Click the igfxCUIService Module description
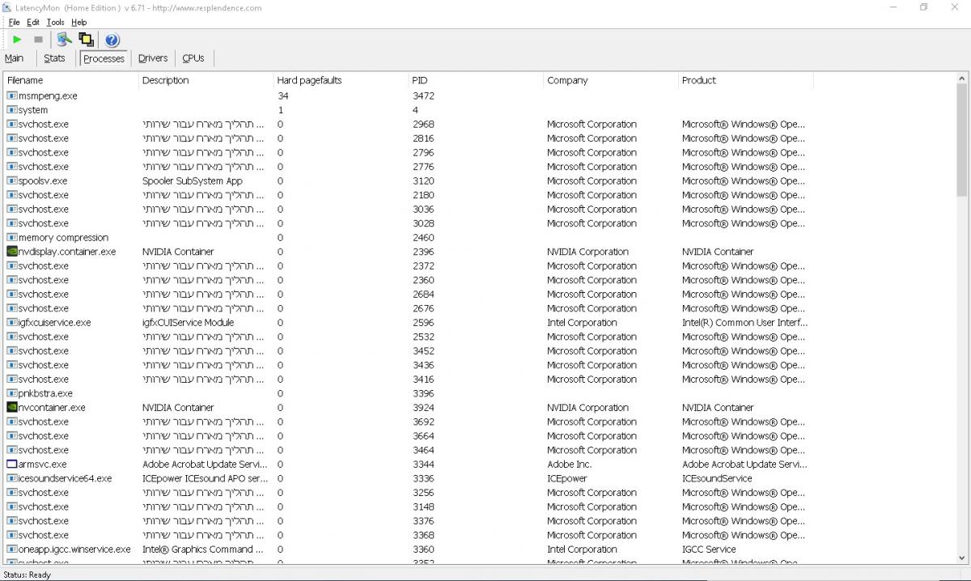 click(x=189, y=322)
